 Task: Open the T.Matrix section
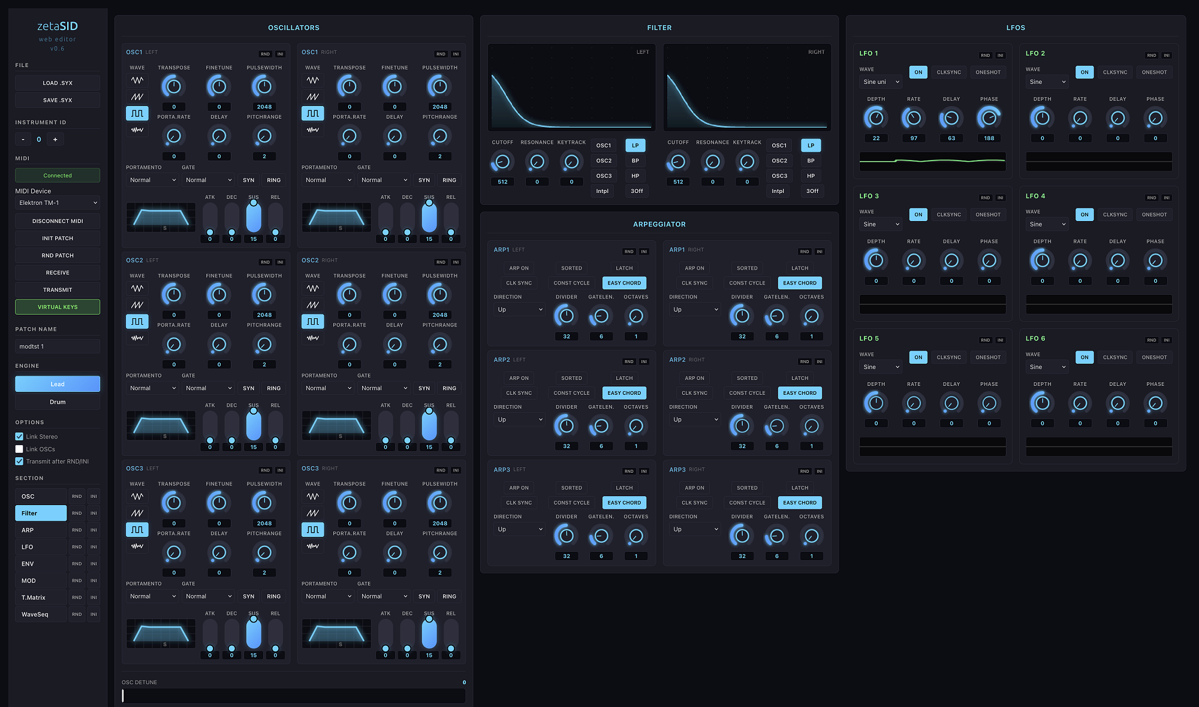(x=40, y=597)
